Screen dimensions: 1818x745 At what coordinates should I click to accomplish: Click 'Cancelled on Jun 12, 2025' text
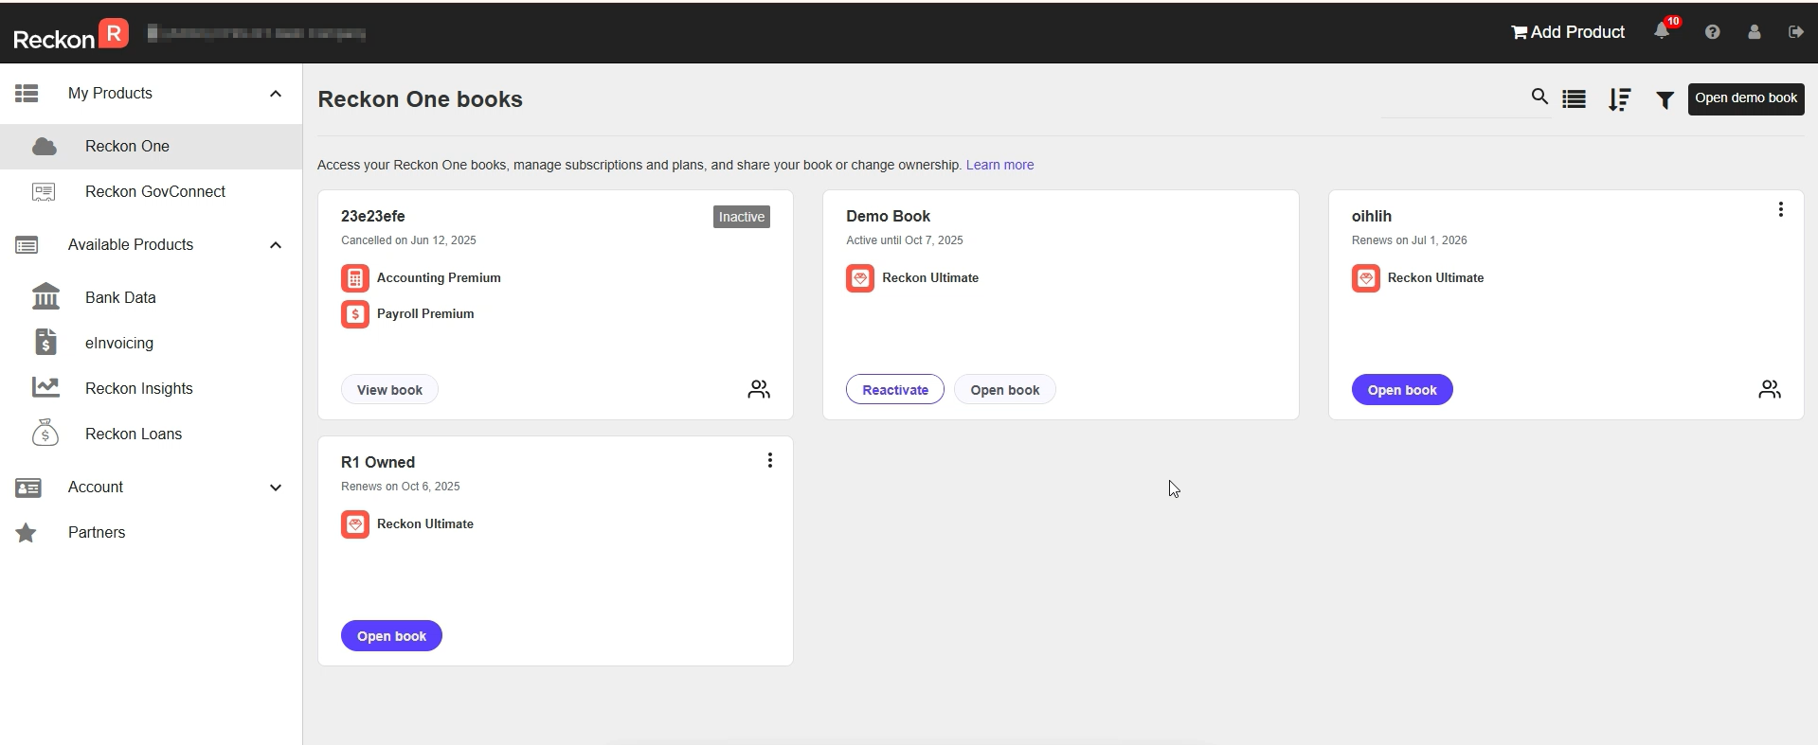[408, 240]
